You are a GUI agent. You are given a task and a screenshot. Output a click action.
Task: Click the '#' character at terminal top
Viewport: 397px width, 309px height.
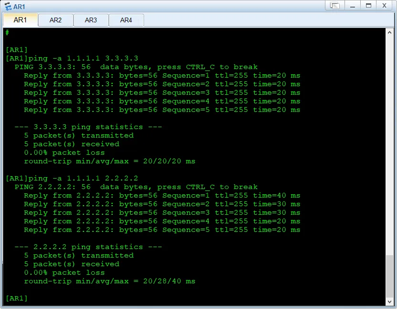[7, 32]
